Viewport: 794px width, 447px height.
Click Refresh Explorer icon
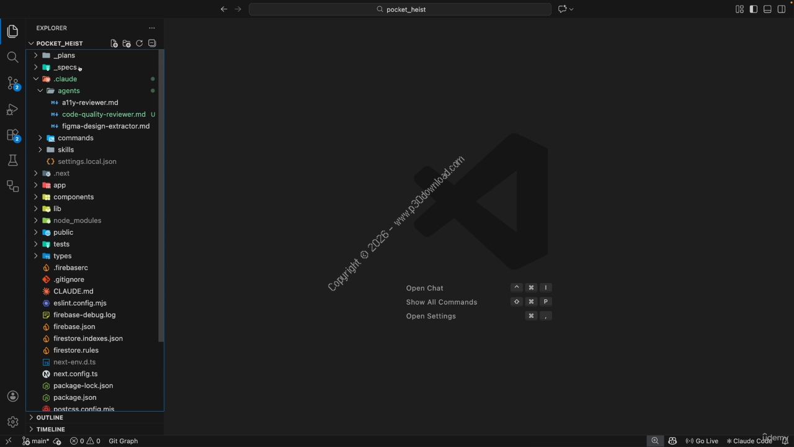[x=139, y=43]
